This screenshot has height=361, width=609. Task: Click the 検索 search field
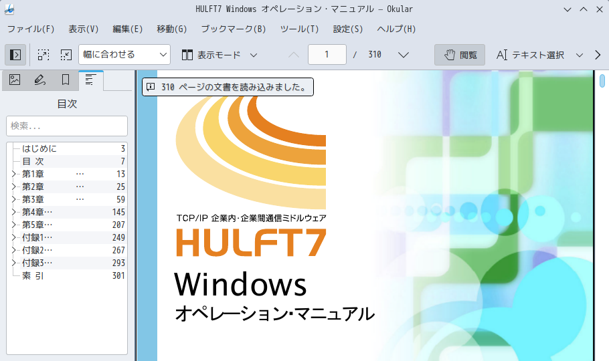pos(67,126)
